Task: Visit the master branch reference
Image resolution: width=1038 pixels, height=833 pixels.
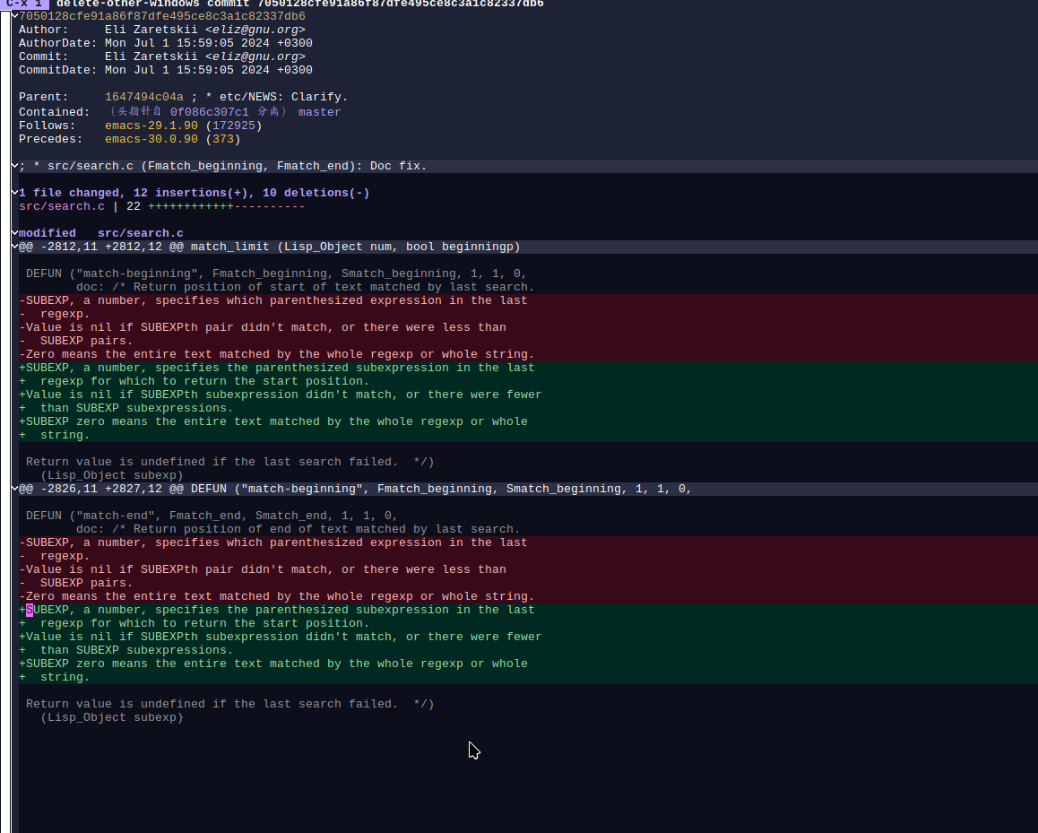Action: (319, 112)
